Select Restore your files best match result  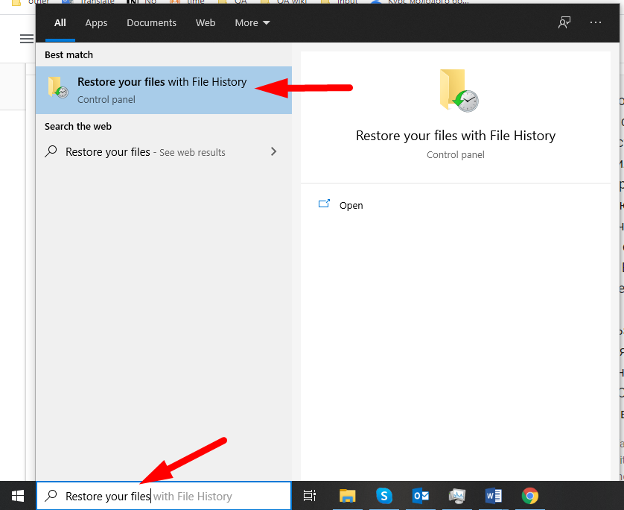(162, 89)
